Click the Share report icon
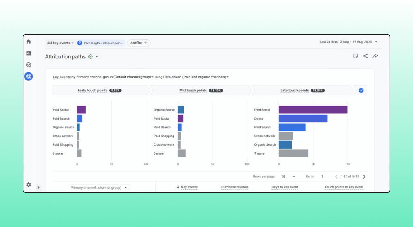Viewport: 413px width, 227px height. click(x=365, y=56)
